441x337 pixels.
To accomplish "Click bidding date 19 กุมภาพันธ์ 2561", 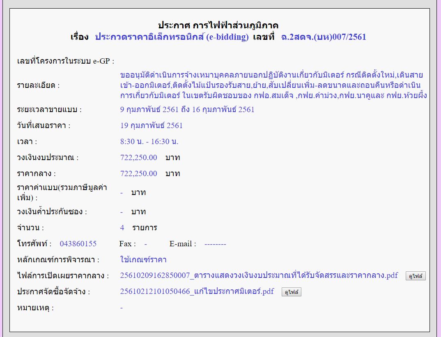I will (152, 125).
